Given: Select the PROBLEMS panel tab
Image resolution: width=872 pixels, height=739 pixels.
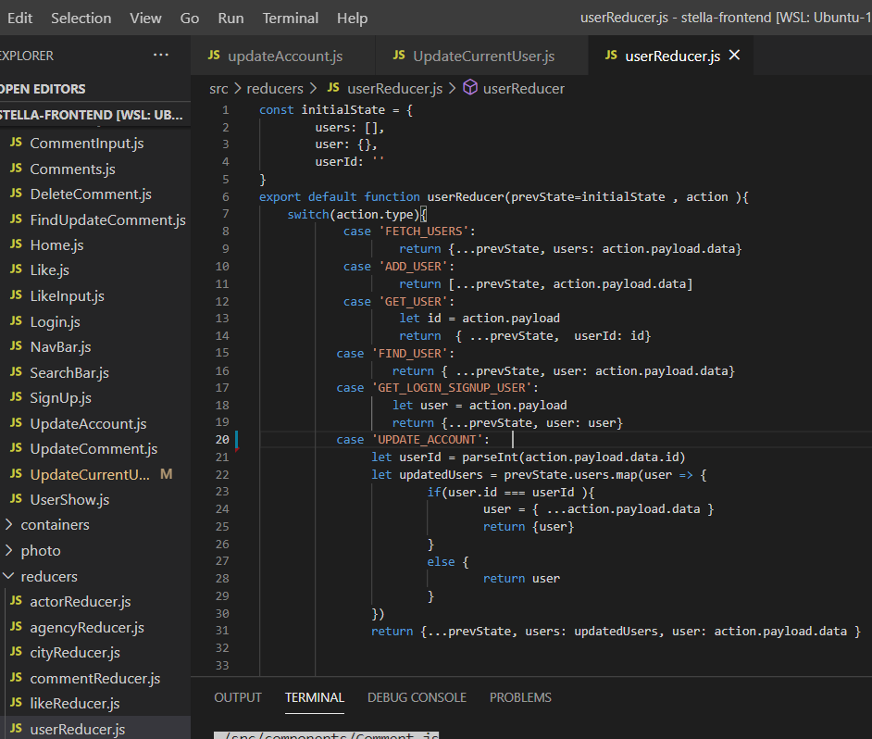Looking at the screenshot, I should click(520, 697).
